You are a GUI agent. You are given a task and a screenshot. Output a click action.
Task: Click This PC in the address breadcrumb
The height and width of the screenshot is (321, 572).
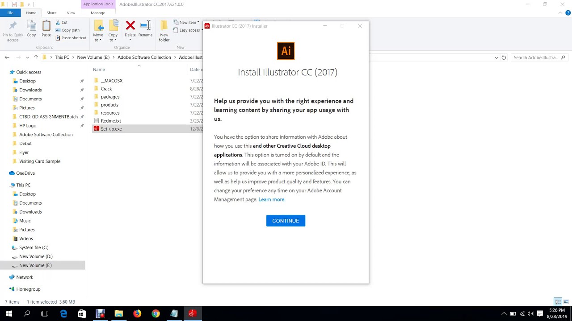62,58
